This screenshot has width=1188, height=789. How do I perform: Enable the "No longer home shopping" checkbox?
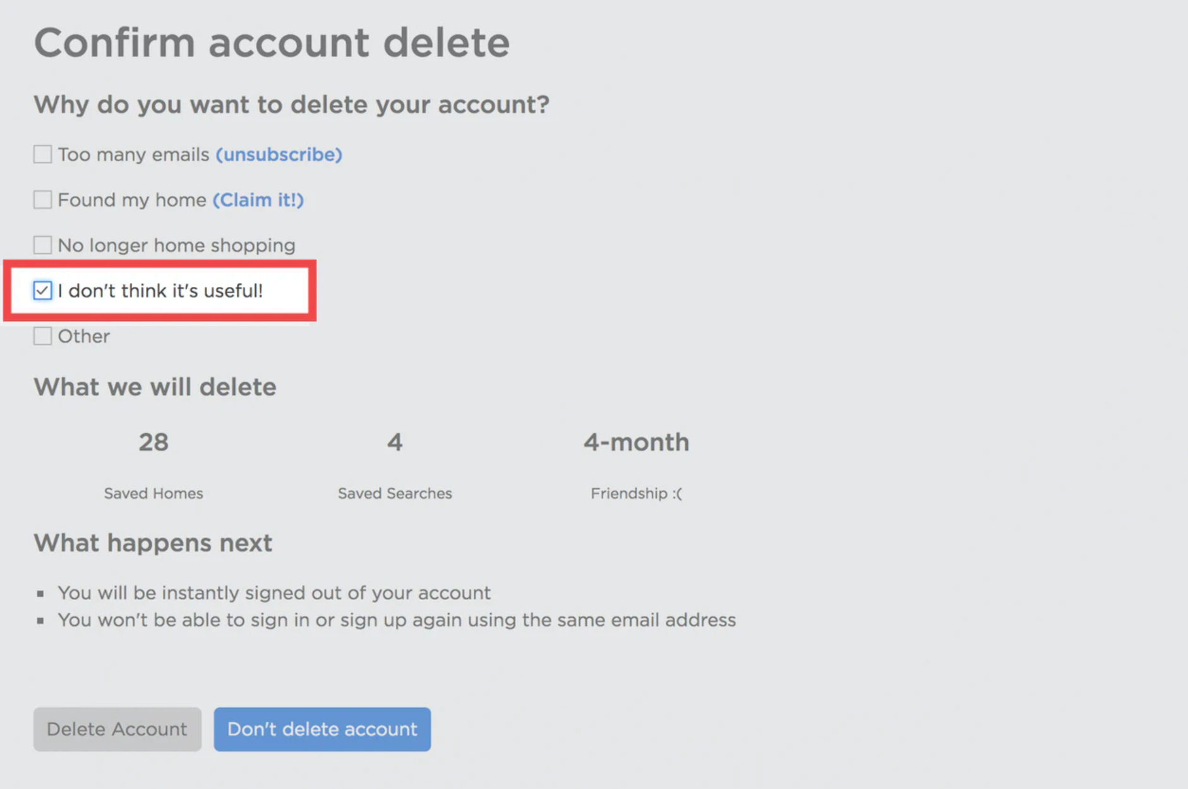pos(42,245)
